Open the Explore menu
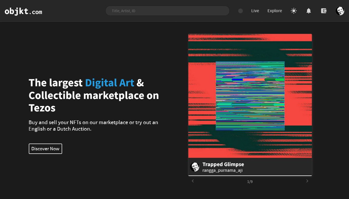 click(x=275, y=11)
